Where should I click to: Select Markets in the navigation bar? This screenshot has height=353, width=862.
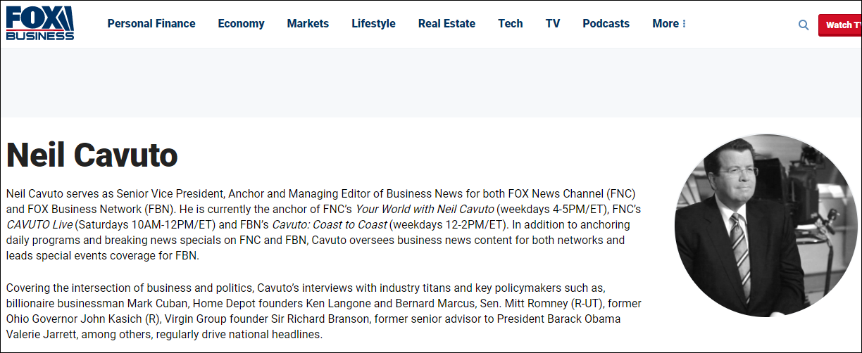(x=308, y=24)
